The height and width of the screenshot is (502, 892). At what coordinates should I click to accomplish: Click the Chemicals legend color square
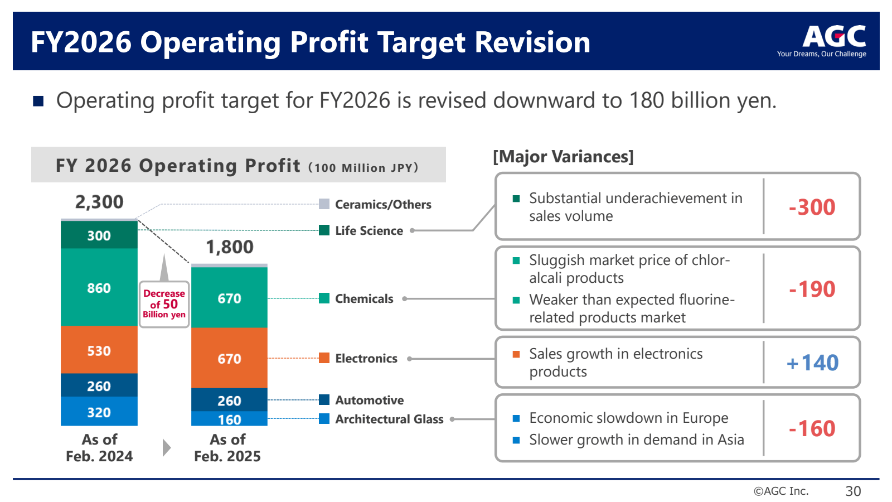pyautogui.click(x=324, y=298)
